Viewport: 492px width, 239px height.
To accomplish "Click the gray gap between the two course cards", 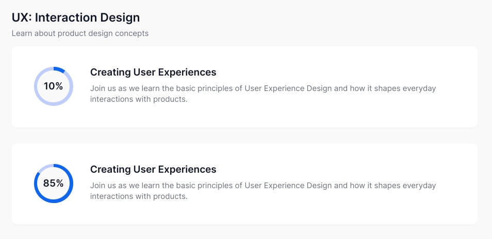I will point(244,135).
